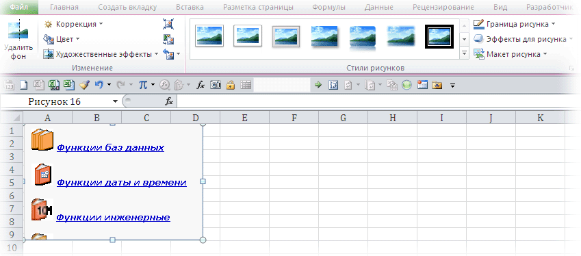
Task: Open Художественные эффекты artistic effects menu
Action: [101, 54]
